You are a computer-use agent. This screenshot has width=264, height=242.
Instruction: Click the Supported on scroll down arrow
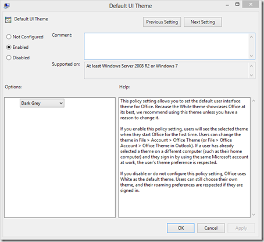point(251,75)
